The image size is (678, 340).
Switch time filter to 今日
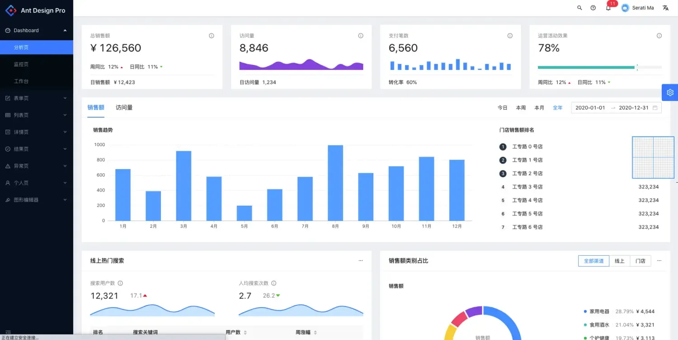click(x=502, y=107)
